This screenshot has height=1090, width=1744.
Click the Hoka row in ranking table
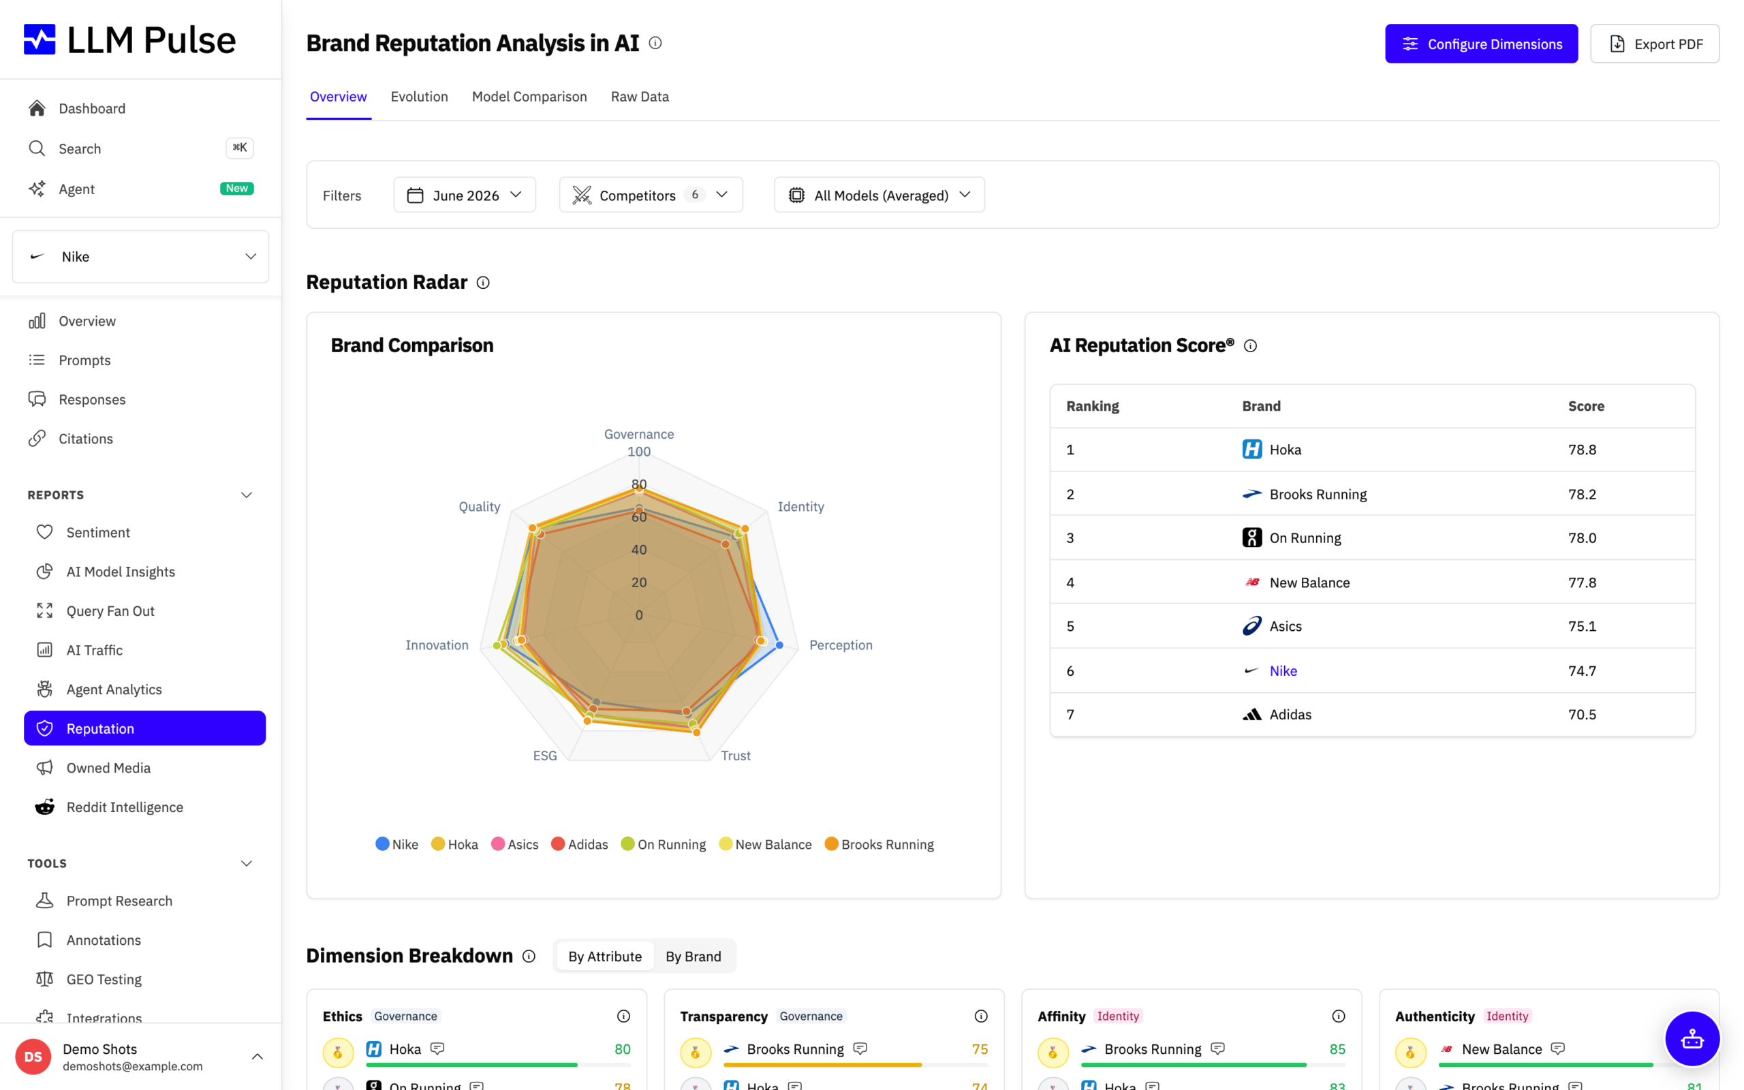[x=1372, y=450]
